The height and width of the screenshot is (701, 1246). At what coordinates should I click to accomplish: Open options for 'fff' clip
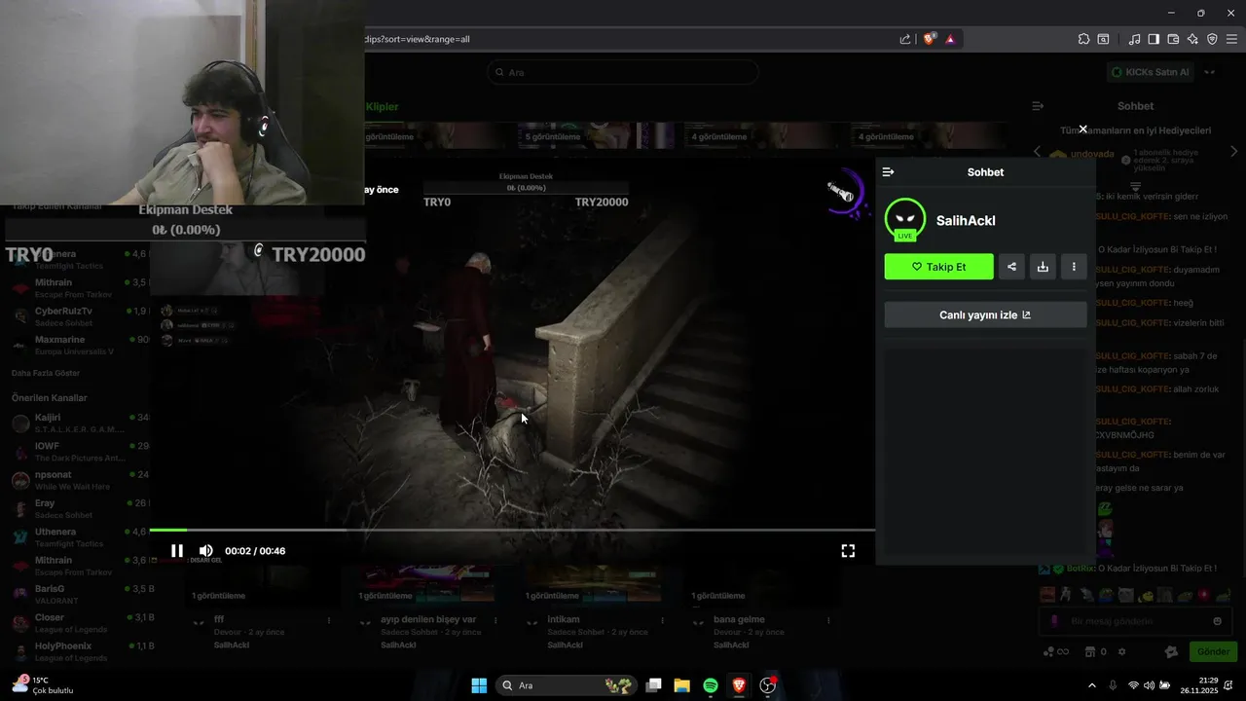pos(329,620)
